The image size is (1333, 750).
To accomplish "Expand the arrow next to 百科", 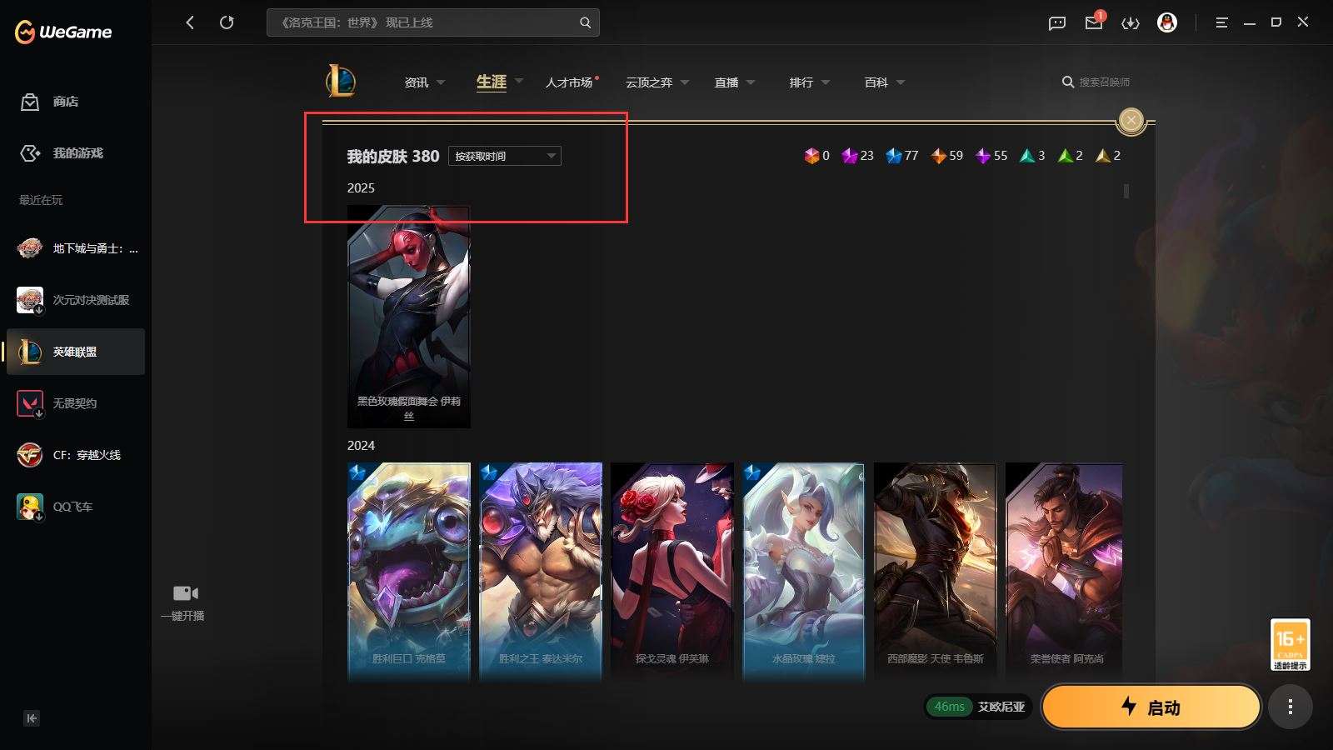I will [x=901, y=82].
